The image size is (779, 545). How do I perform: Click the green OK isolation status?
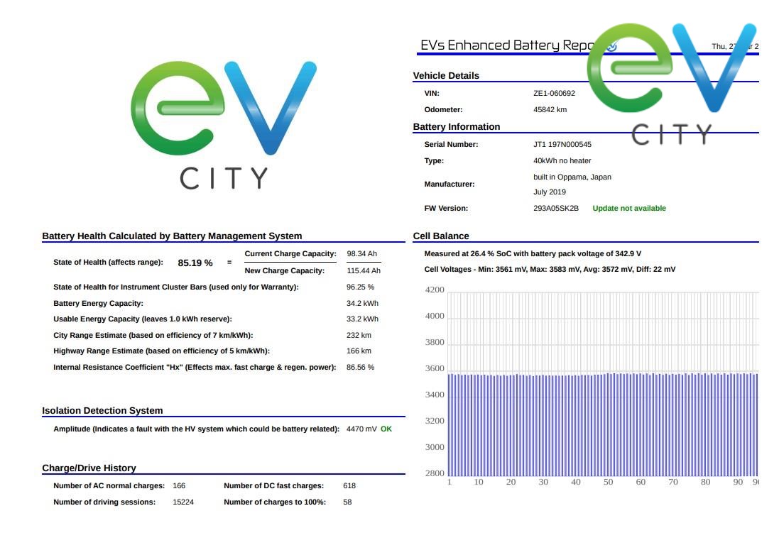tap(386, 429)
